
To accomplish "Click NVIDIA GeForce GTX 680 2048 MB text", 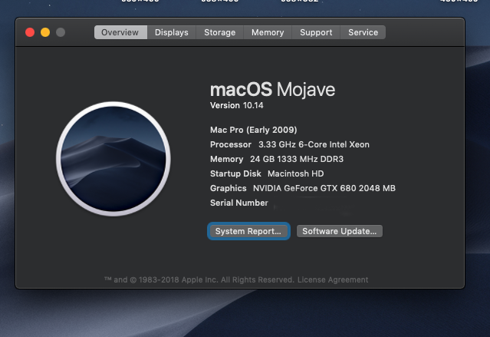I will pos(324,188).
